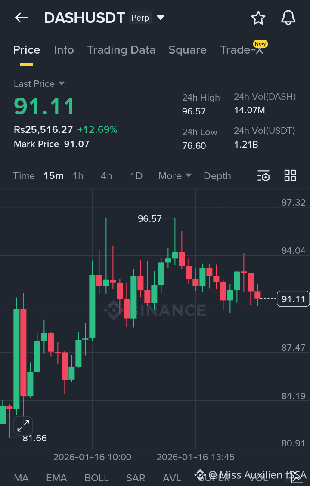Viewport: 310px width, 486px height.
Task: Click the Rs25,516.27 converted price
Action: tap(43, 129)
